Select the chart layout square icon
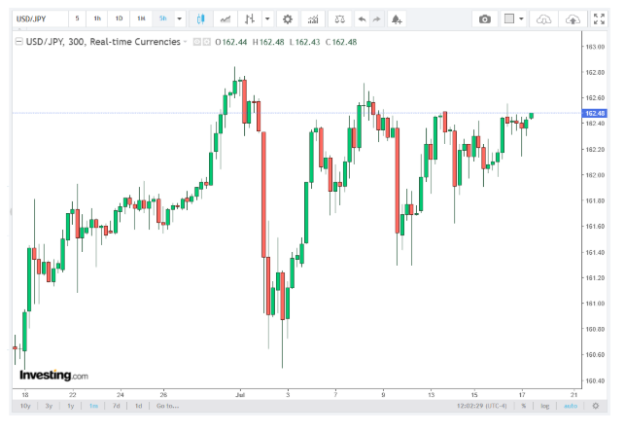Screen dimensions: 625x433 [509, 18]
